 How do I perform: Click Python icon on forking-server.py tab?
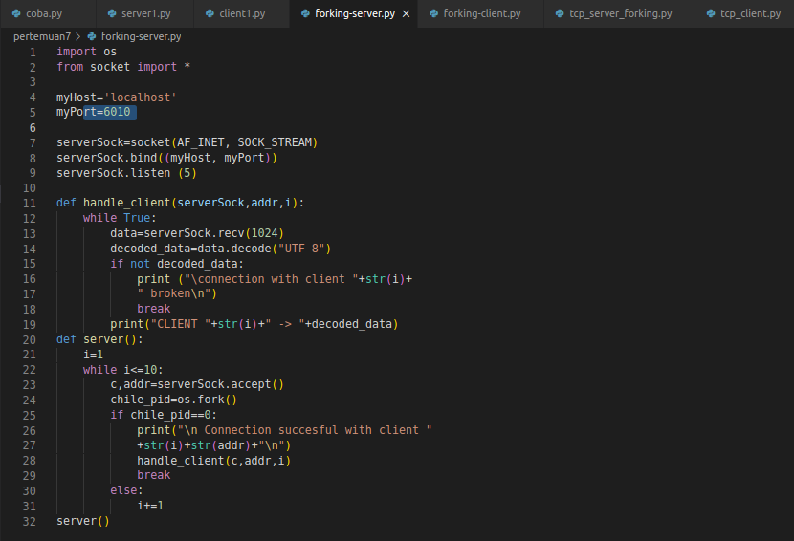point(305,13)
